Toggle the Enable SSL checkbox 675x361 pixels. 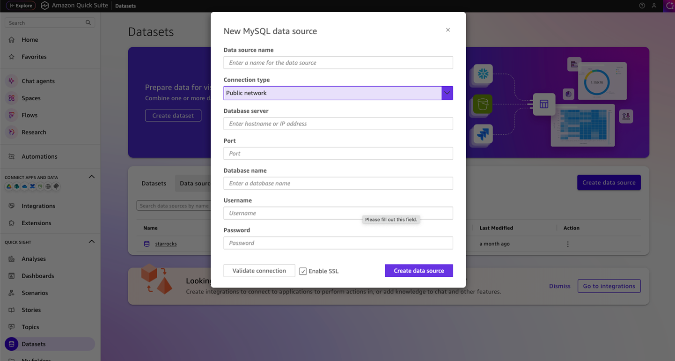[x=303, y=271]
